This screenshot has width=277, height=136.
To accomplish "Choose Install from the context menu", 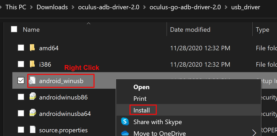I will [142, 110].
